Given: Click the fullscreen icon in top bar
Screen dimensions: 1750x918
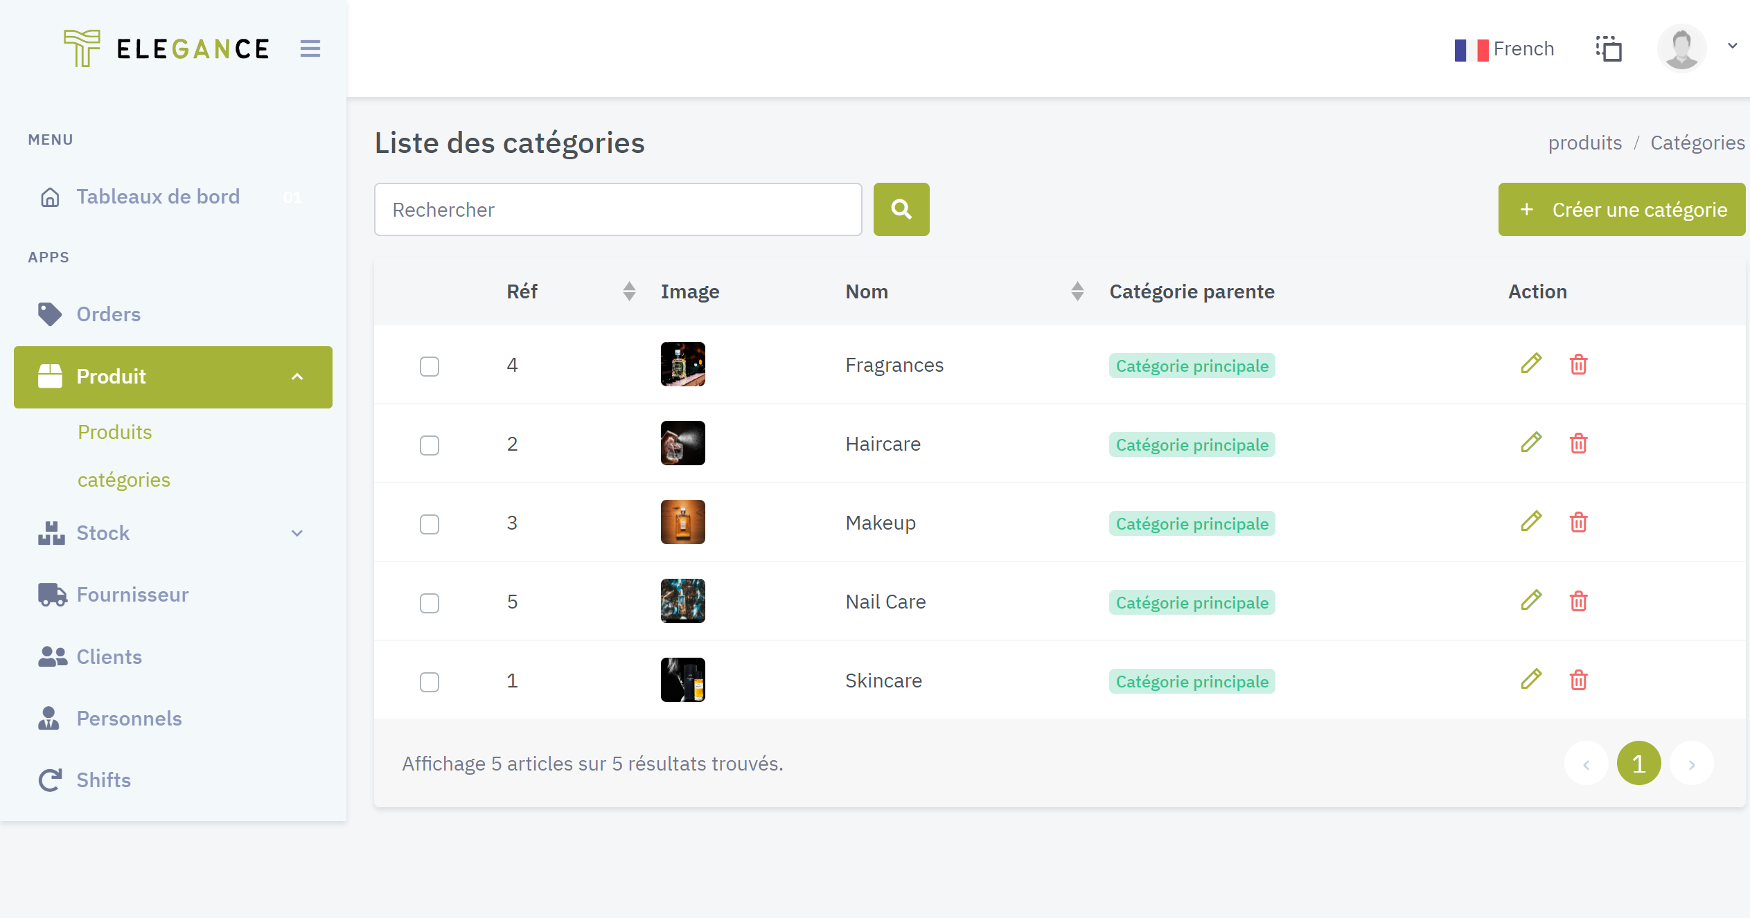Looking at the screenshot, I should (x=1609, y=48).
